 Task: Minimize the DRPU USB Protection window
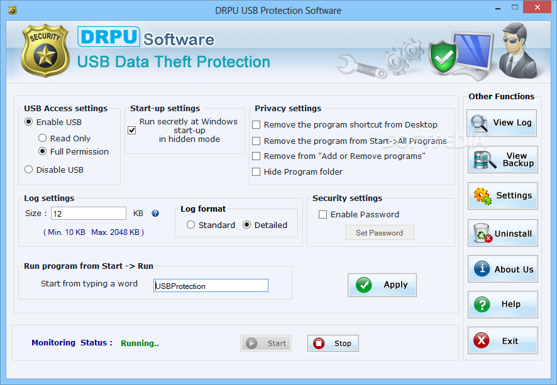point(499,8)
